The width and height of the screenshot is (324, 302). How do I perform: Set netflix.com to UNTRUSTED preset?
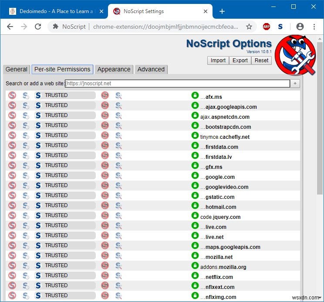(x=105, y=275)
